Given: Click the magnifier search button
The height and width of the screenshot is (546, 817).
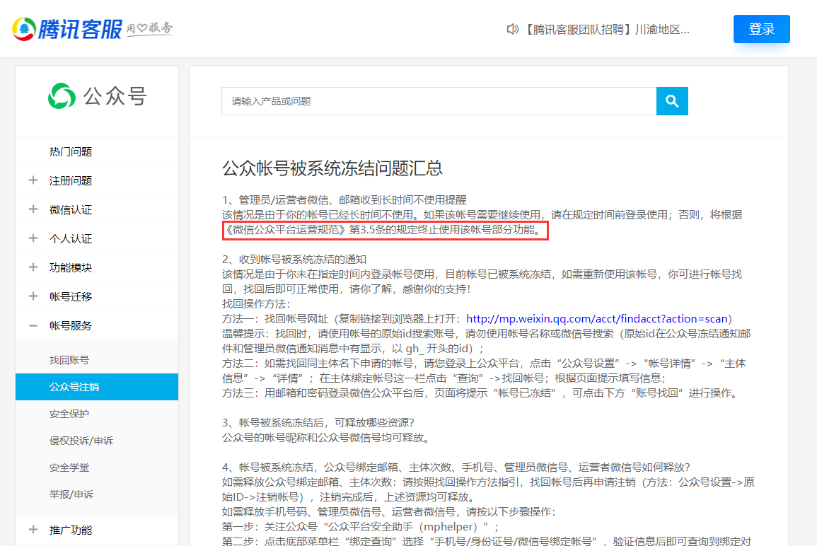Looking at the screenshot, I should [x=671, y=101].
